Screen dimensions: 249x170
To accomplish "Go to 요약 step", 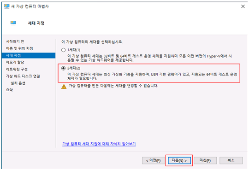I will point(9,90).
